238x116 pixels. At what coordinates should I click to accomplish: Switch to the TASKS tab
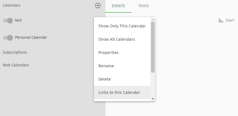143,6
